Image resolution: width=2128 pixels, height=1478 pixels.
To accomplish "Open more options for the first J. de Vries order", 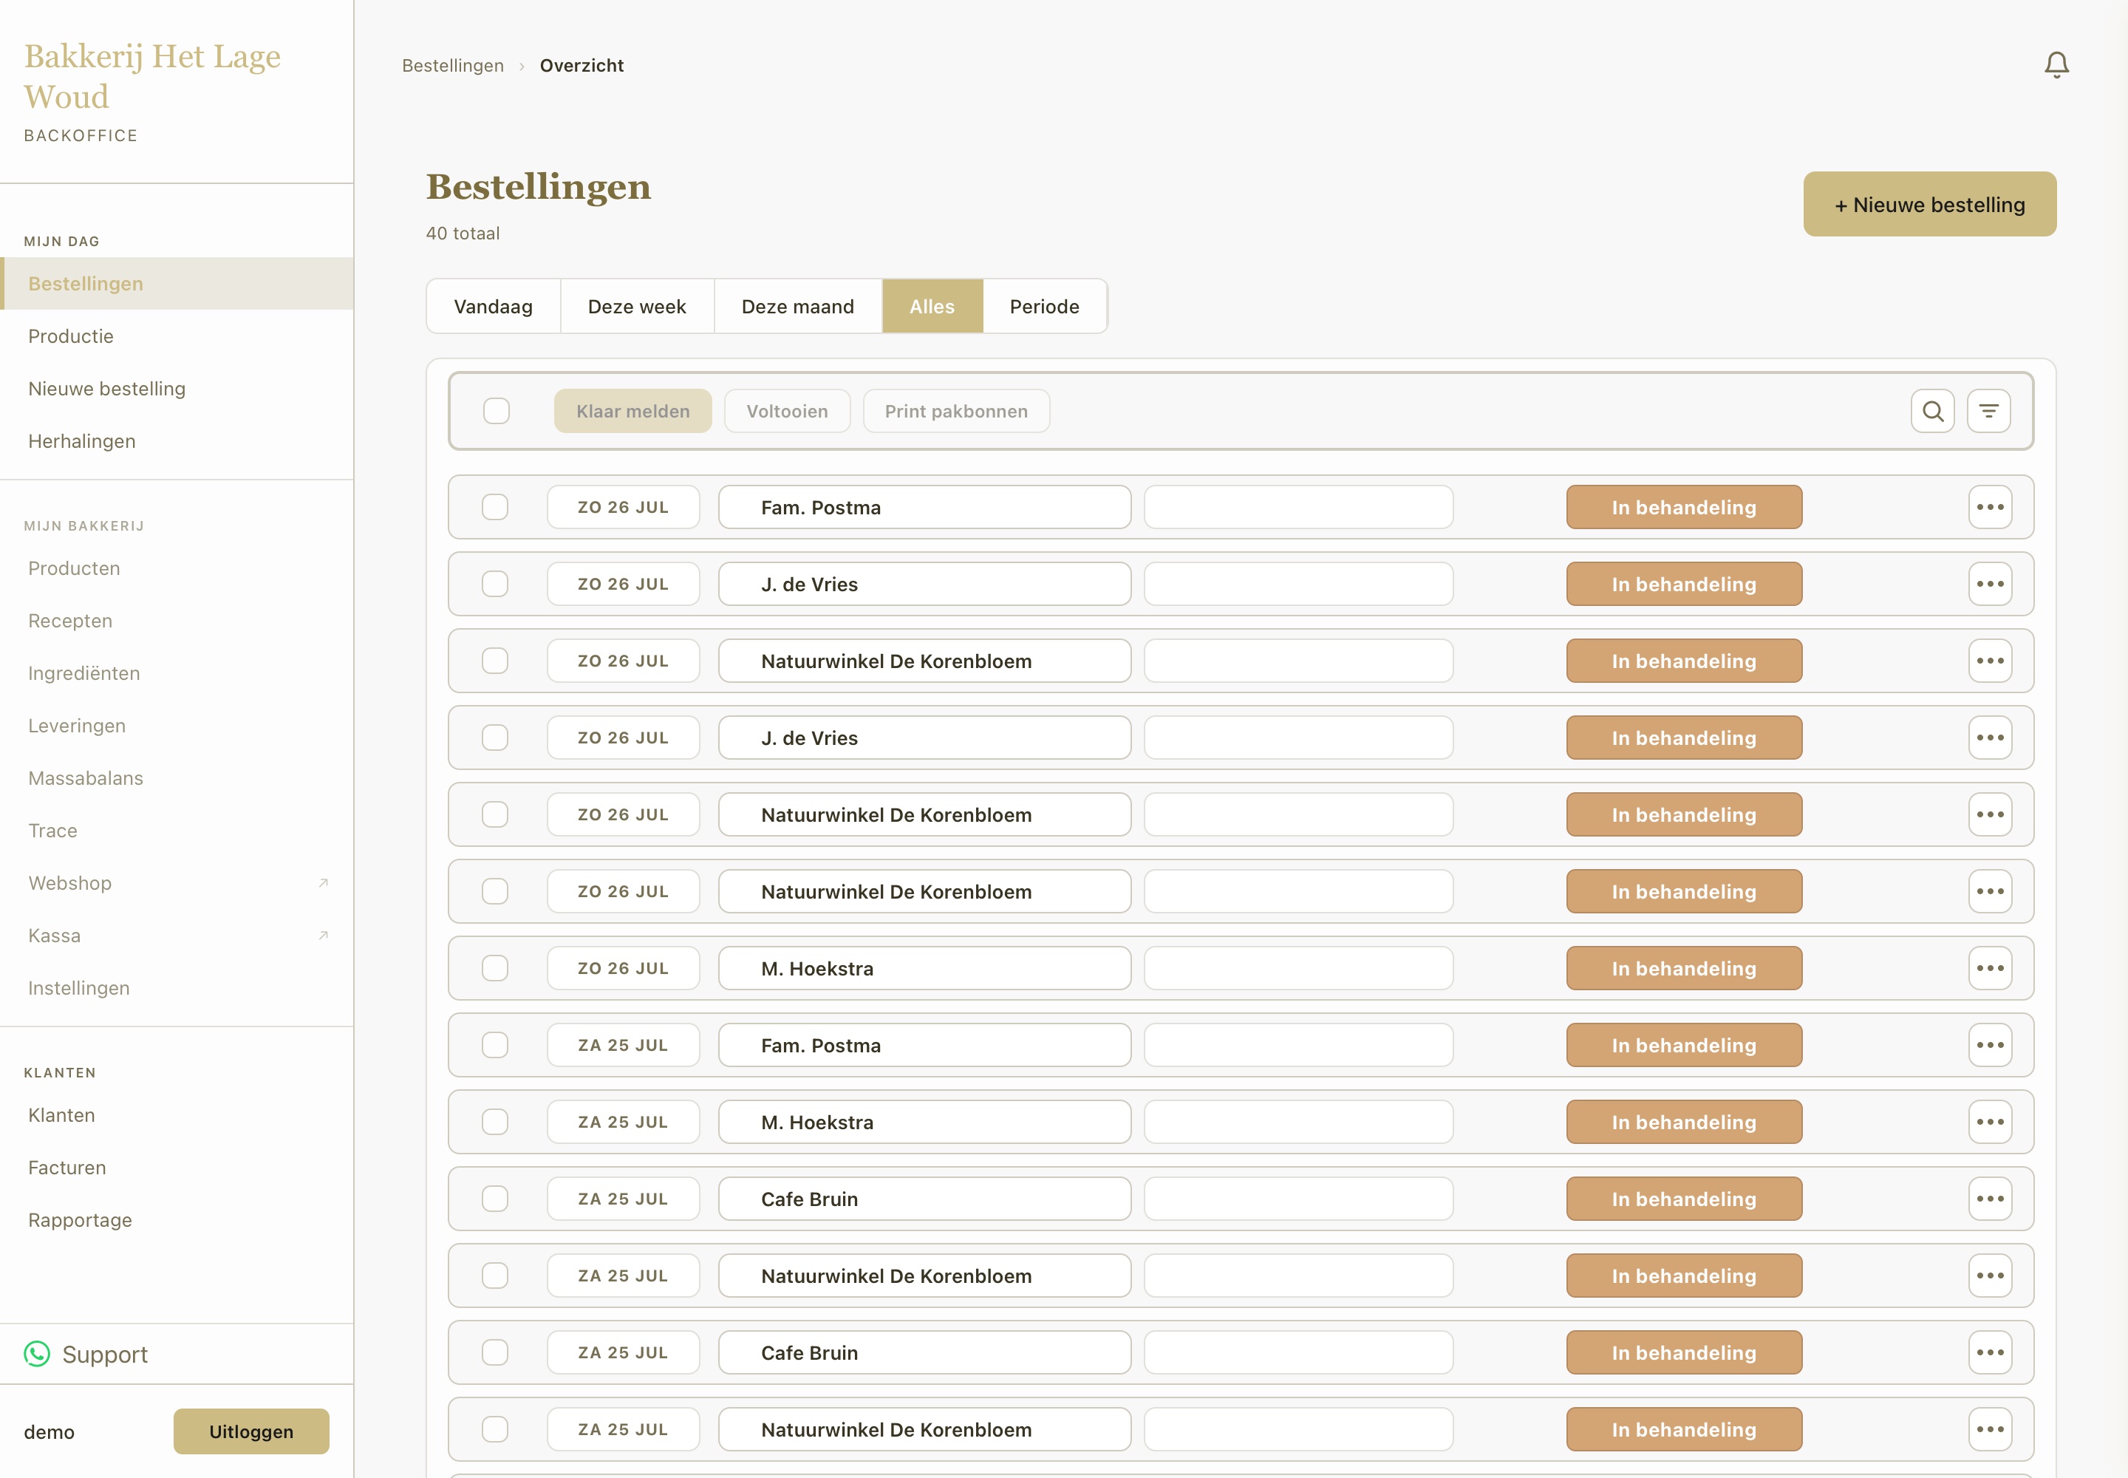I will click(1990, 585).
